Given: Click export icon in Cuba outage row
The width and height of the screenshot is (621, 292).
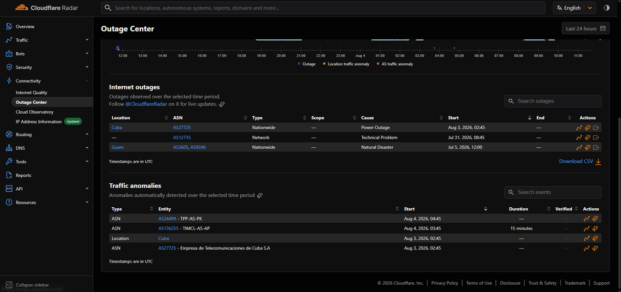Looking at the screenshot, I should click(596, 128).
